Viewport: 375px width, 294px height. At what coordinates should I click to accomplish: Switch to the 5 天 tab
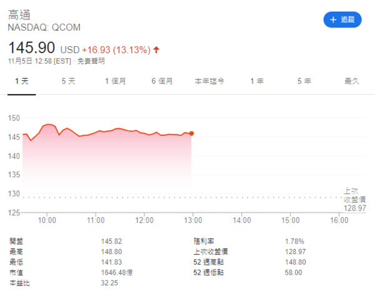[x=68, y=81]
